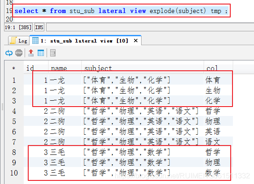Image resolution: width=254 pixels, height=184 pixels.
Task: Close the stu_sub lateral view results tab
Action: (x=136, y=41)
